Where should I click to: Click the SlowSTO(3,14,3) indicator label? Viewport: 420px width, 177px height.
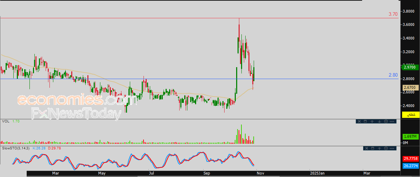point(16,148)
